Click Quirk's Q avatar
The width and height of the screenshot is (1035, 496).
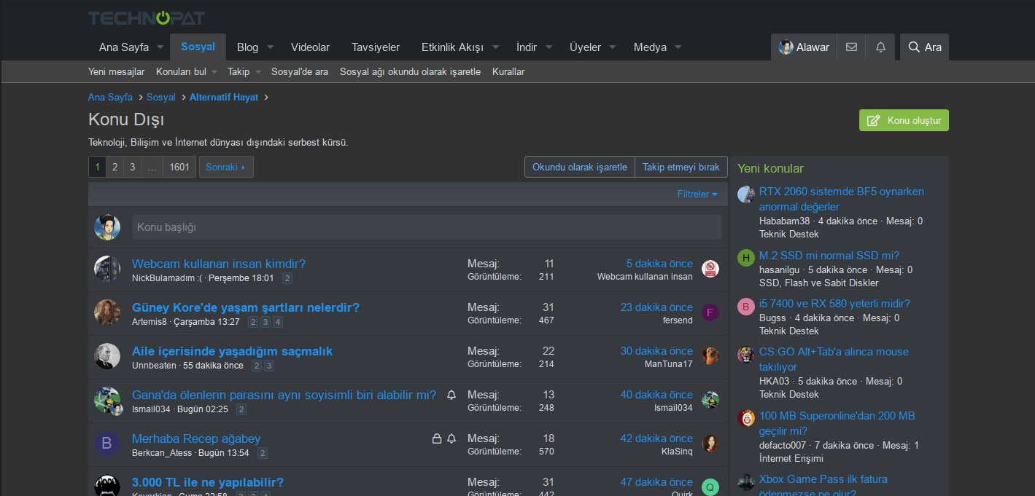[x=710, y=487]
